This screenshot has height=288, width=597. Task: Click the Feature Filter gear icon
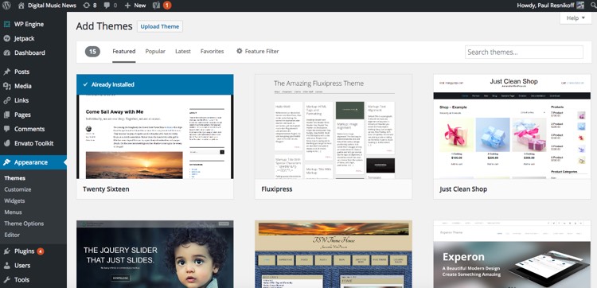pyautogui.click(x=239, y=51)
